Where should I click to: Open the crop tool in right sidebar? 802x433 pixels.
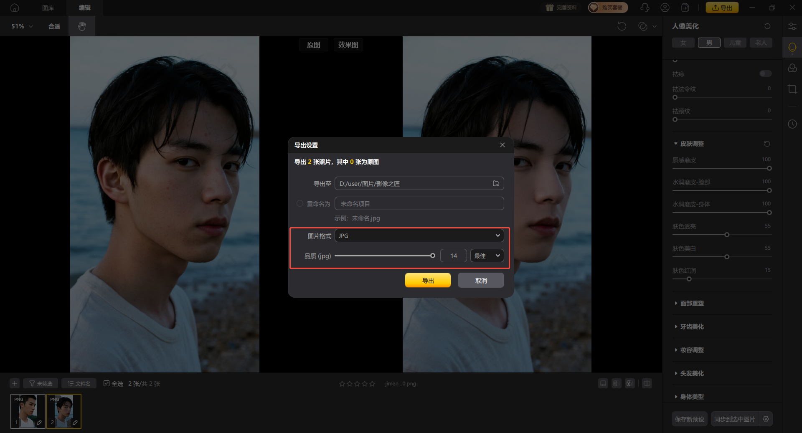coord(792,89)
